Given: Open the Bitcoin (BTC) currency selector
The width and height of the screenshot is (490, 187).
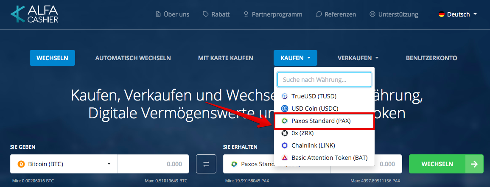Looking at the screenshot, I should [x=64, y=164].
